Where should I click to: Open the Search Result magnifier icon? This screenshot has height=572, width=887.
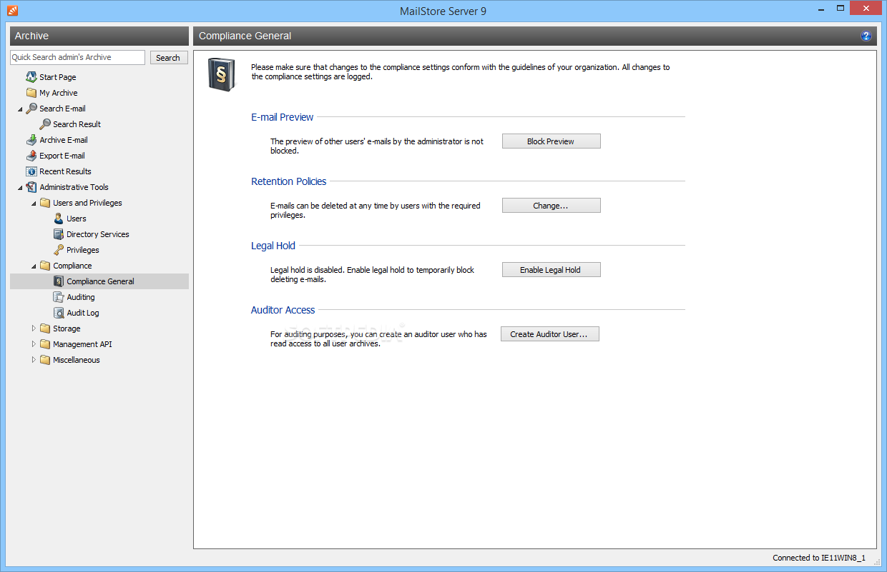(x=45, y=124)
